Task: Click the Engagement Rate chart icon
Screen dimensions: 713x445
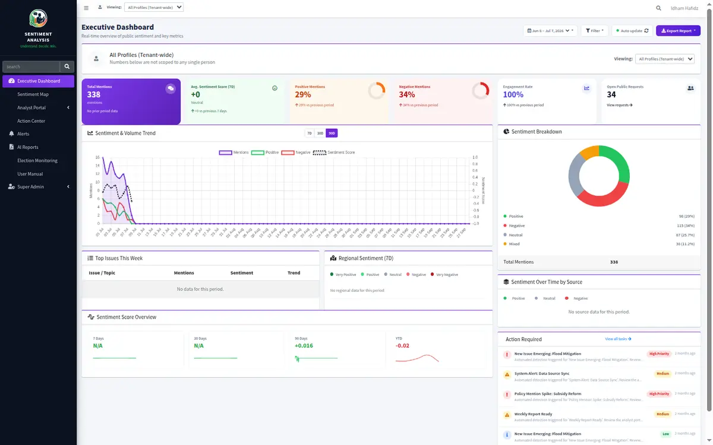Action: tap(586, 88)
